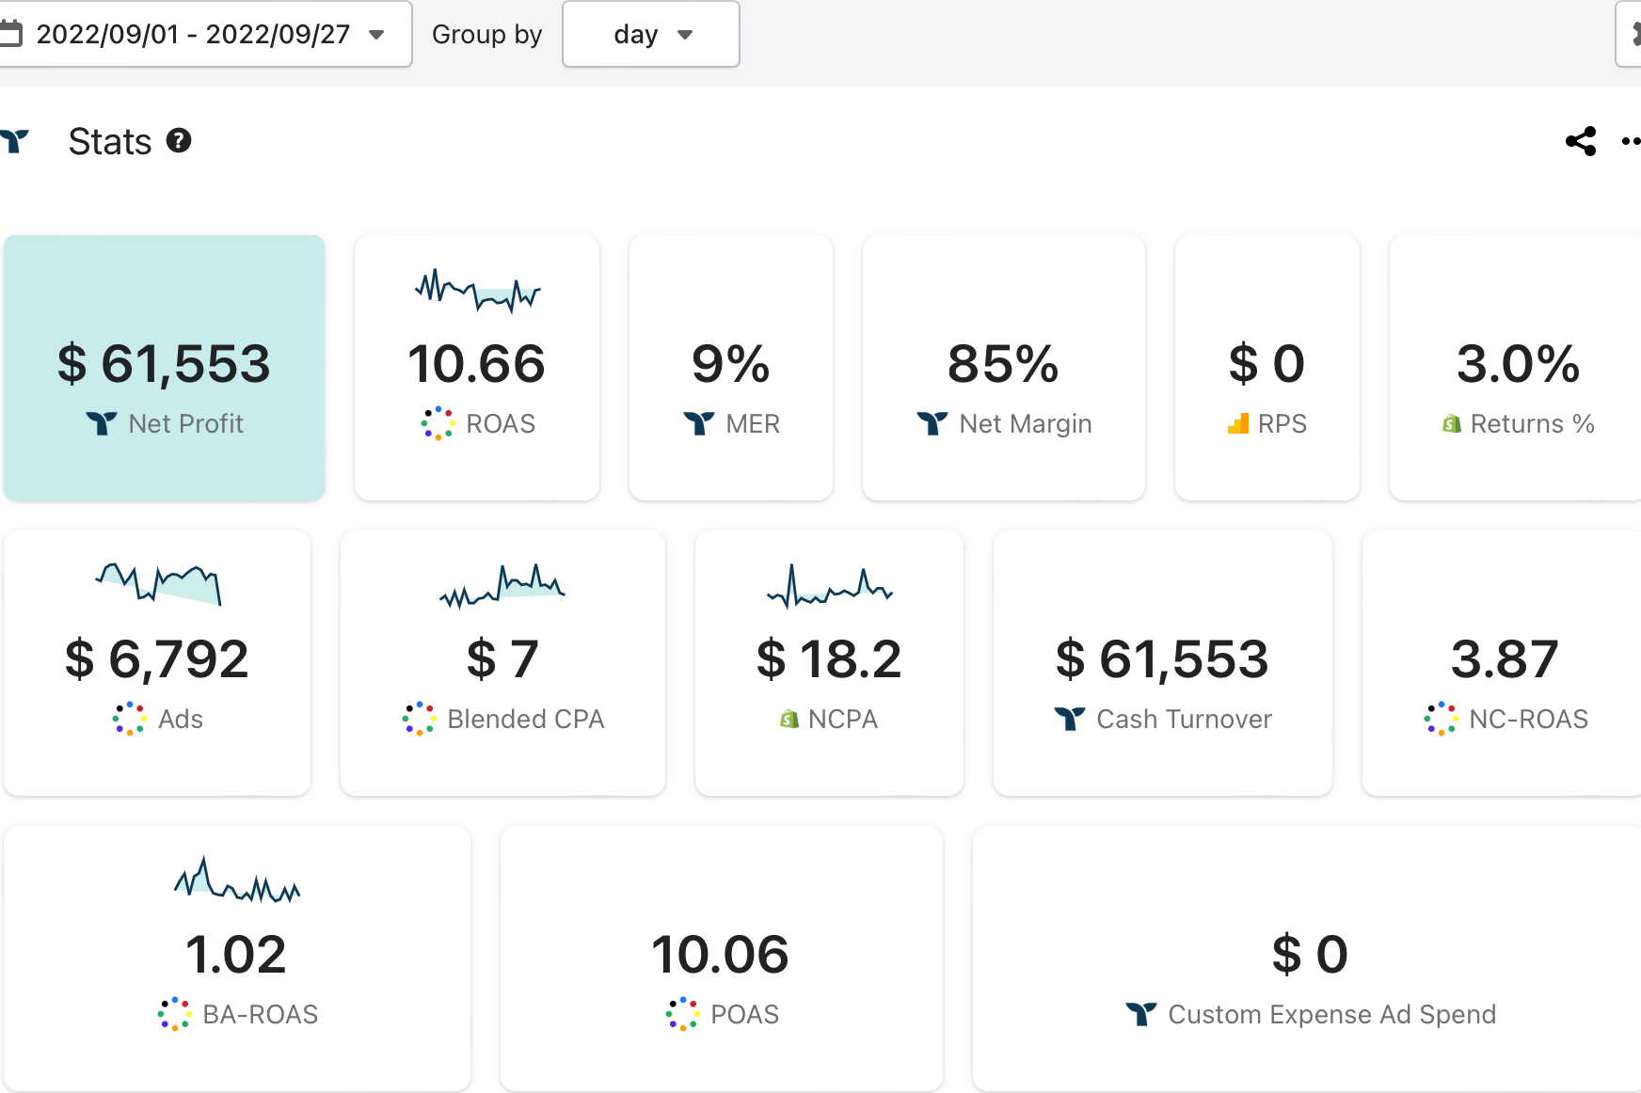Image resolution: width=1641 pixels, height=1093 pixels.
Task: Click the Google Analytics icon beside RPS
Action: [1238, 424]
